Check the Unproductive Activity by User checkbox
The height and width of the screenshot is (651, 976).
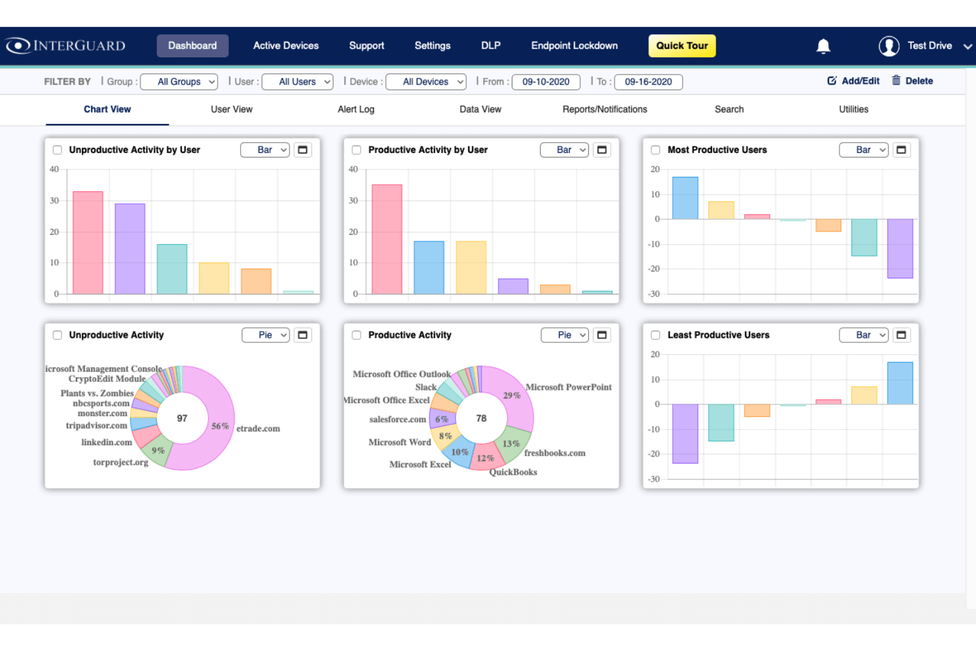pos(57,150)
